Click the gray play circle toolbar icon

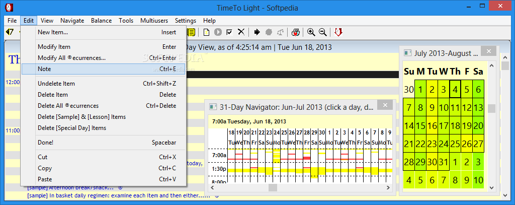(218, 32)
